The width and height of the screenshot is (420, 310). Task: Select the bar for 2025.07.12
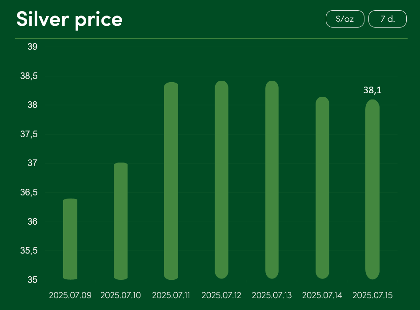(x=221, y=180)
